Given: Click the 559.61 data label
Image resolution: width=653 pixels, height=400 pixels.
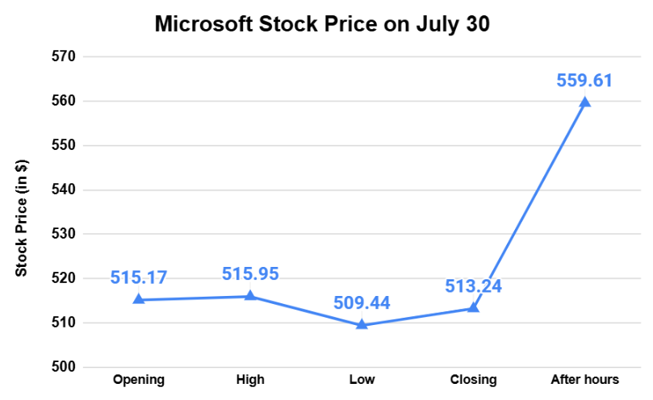Looking at the screenshot, I should click(584, 81).
